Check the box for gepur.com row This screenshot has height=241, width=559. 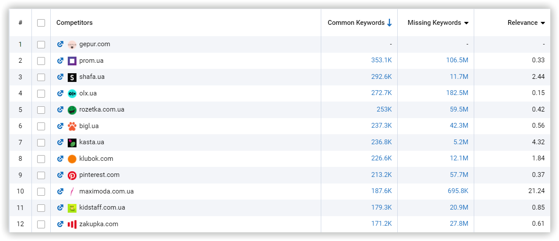tap(41, 44)
